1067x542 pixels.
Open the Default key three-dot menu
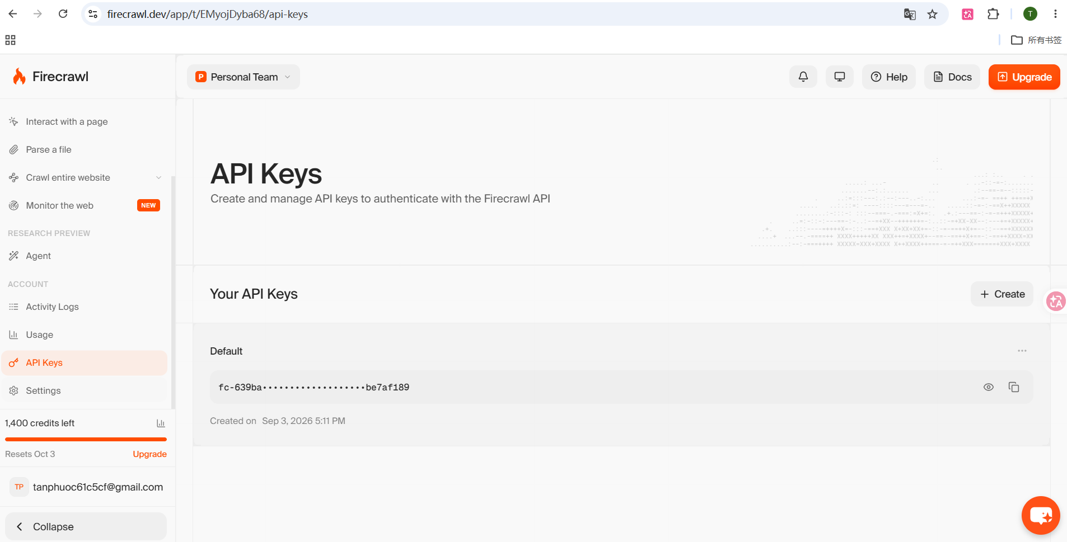(x=1022, y=351)
